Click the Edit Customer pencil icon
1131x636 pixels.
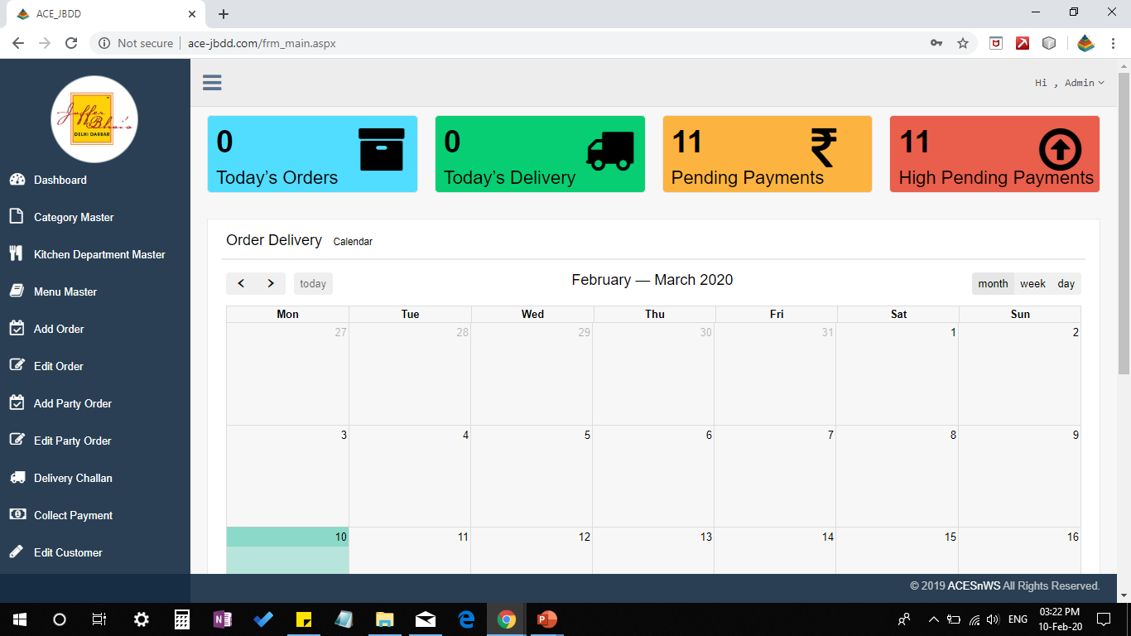click(x=17, y=552)
